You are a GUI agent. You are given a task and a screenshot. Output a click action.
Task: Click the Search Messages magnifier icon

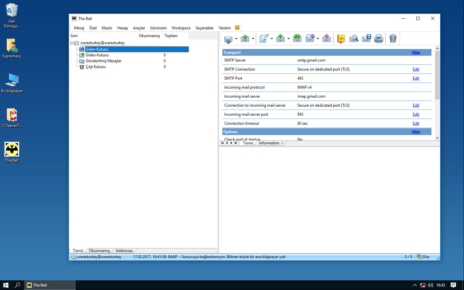click(x=354, y=39)
